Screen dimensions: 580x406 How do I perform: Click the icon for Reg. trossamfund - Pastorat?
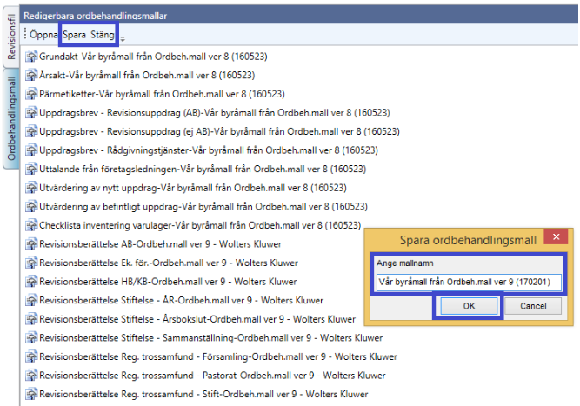coord(31,376)
